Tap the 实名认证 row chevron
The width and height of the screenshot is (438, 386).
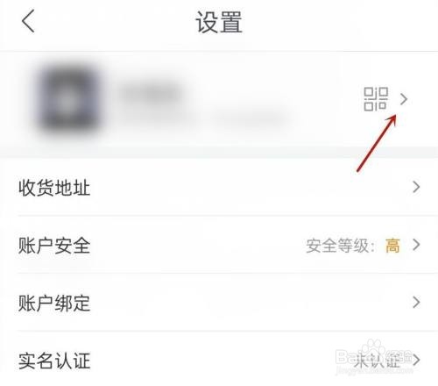pyautogui.click(x=416, y=360)
